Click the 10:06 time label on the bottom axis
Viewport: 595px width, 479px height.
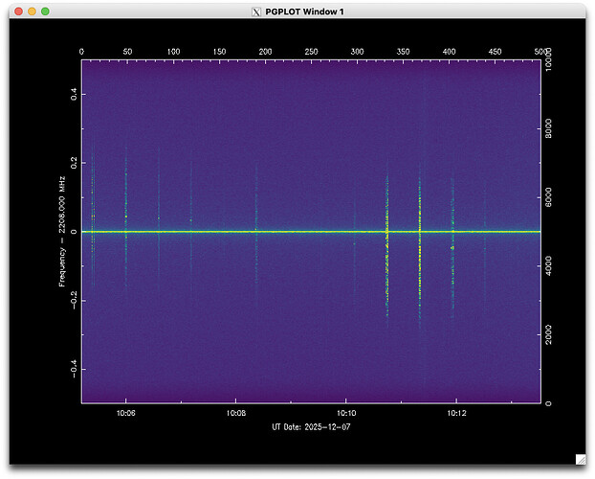[x=125, y=413]
